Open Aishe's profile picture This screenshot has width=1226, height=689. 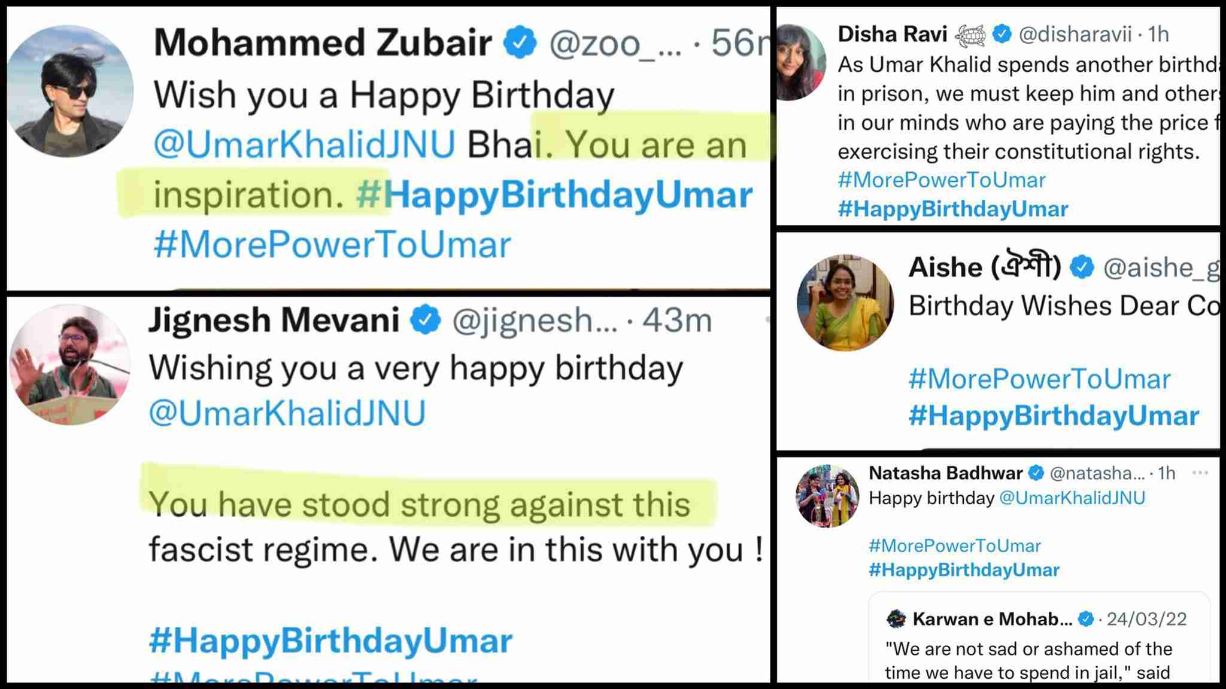(845, 303)
